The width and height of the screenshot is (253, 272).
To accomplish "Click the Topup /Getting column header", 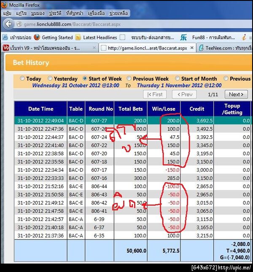I will click(232, 109).
